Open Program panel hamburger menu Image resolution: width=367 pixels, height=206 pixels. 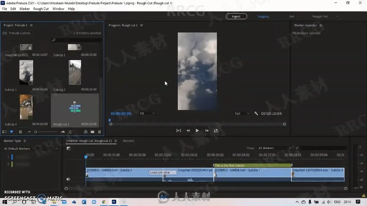click(142, 25)
